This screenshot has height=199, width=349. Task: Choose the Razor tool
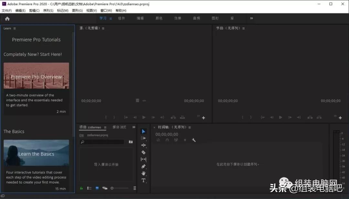pyautogui.click(x=143, y=152)
